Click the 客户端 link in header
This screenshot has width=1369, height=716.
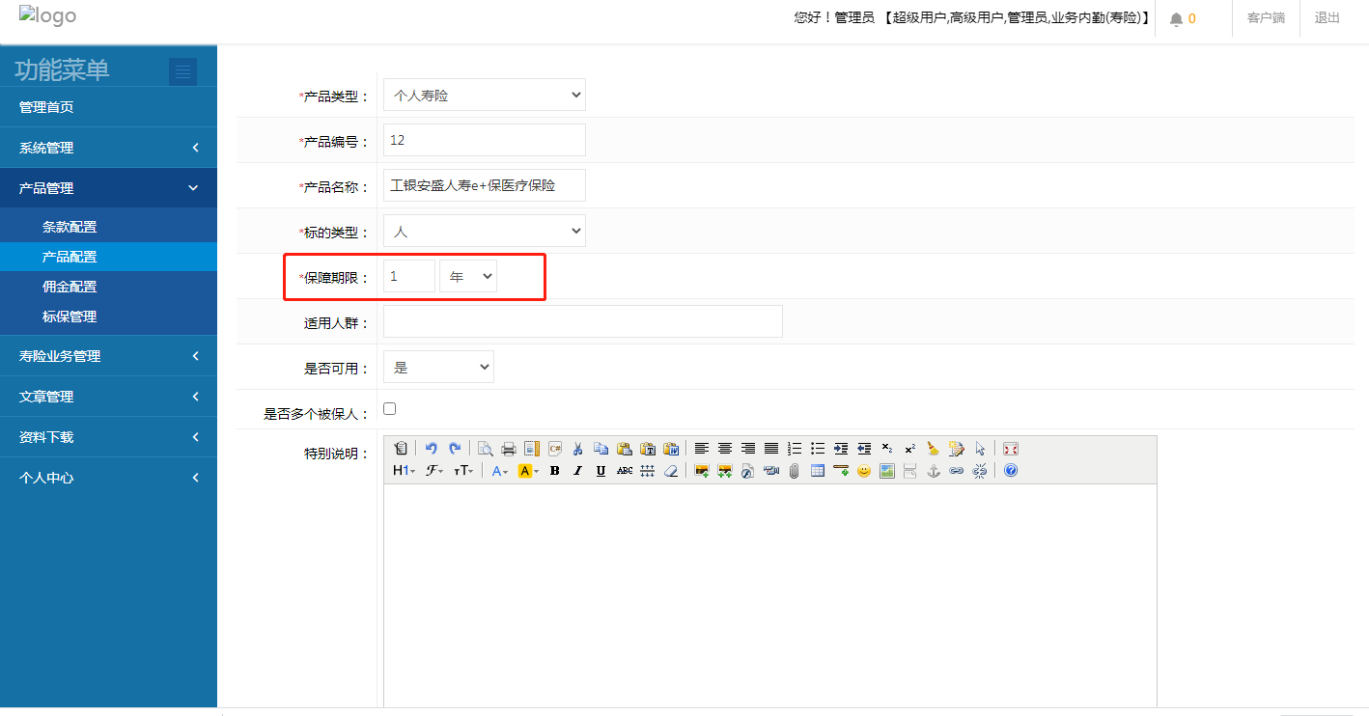tap(1266, 17)
